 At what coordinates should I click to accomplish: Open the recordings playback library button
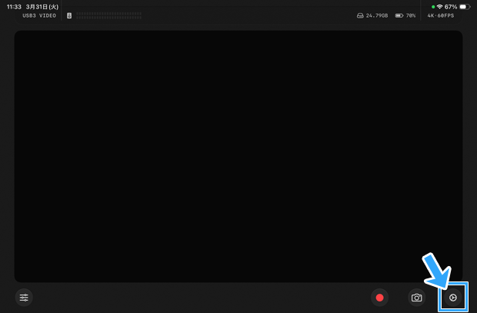click(x=453, y=298)
